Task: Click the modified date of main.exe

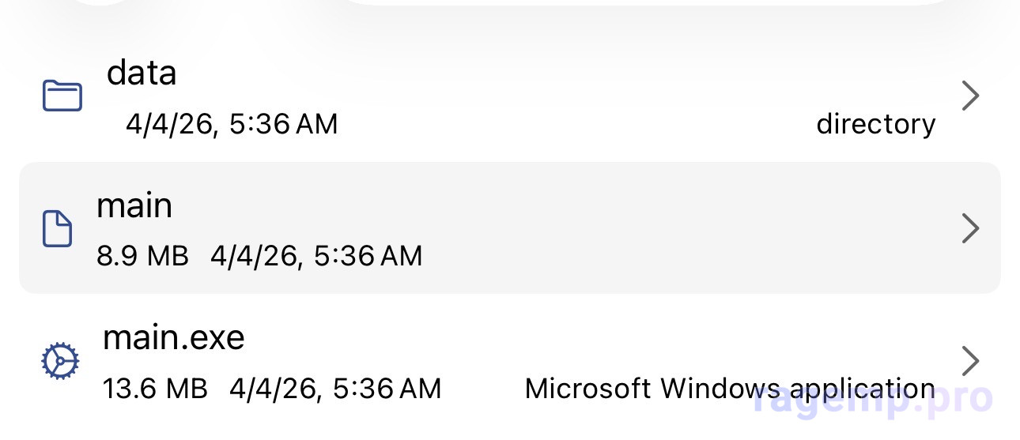Action: pos(335,389)
